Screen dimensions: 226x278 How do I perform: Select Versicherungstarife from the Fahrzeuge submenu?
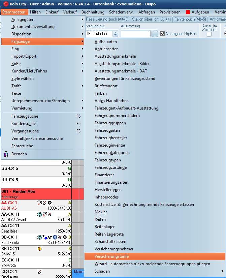pyautogui.click(x=111, y=256)
